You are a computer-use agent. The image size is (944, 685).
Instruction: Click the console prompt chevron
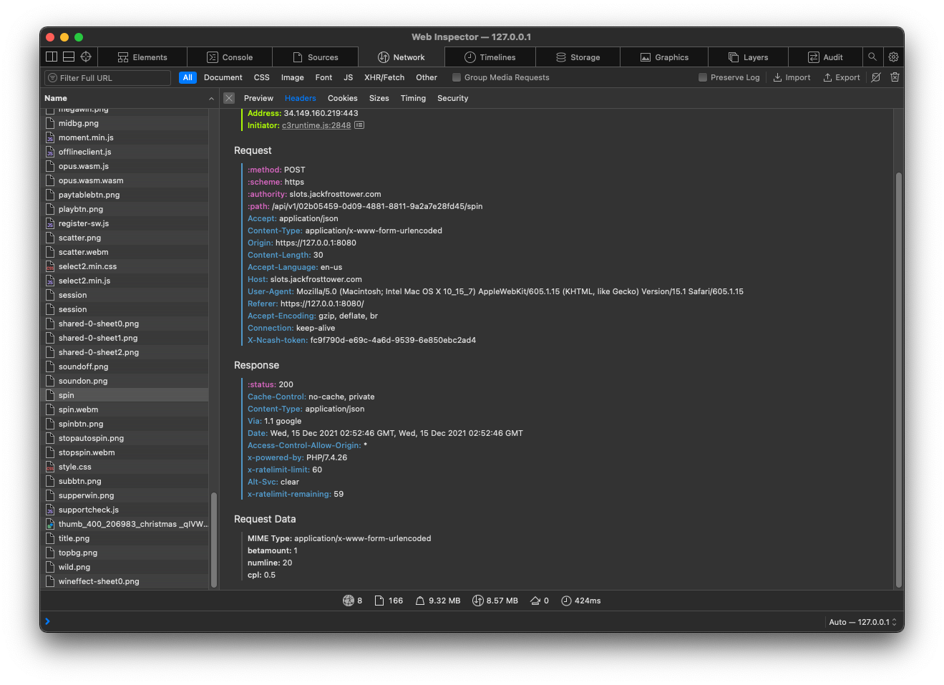pyautogui.click(x=47, y=621)
